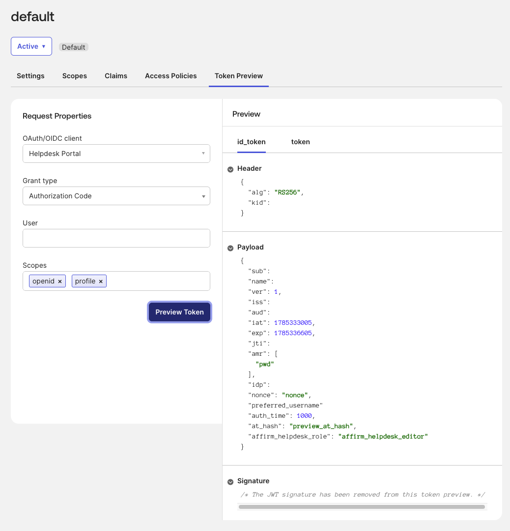The height and width of the screenshot is (531, 510).
Task: Click the "idp" payload key
Action: coord(257,385)
